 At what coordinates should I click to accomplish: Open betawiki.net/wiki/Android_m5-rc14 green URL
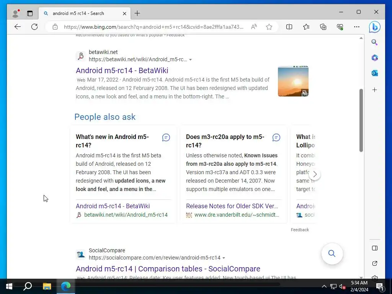[x=126, y=215]
